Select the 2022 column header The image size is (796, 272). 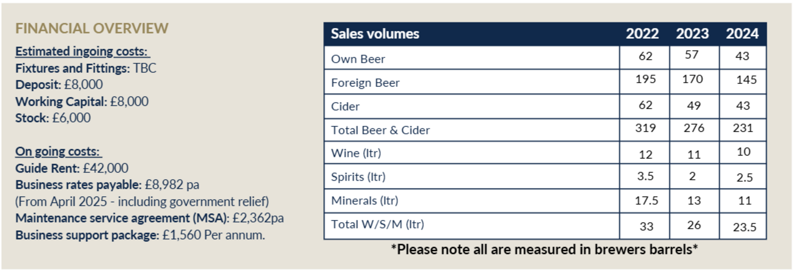point(642,34)
